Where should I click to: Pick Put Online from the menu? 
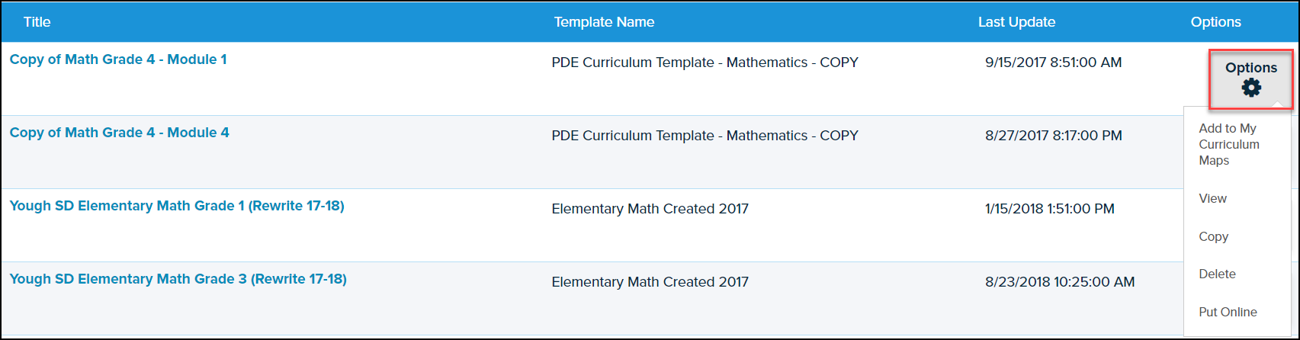click(x=1228, y=312)
